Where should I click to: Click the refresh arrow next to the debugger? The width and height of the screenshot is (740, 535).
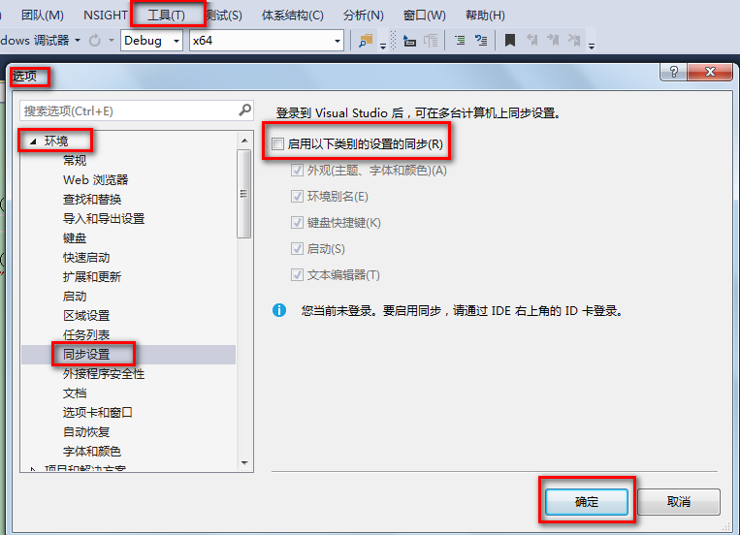point(95,41)
